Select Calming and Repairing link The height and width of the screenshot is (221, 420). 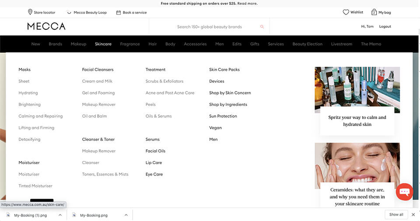pos(40,116)
